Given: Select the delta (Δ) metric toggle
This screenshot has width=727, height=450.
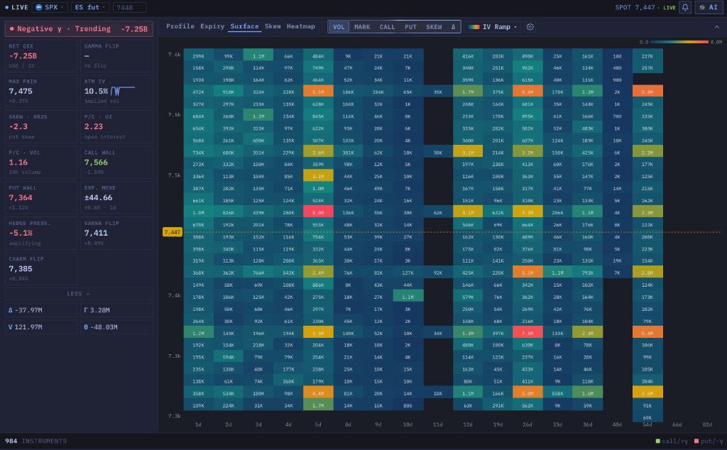Looking at the screenshot, I should (x=453, y=27).
